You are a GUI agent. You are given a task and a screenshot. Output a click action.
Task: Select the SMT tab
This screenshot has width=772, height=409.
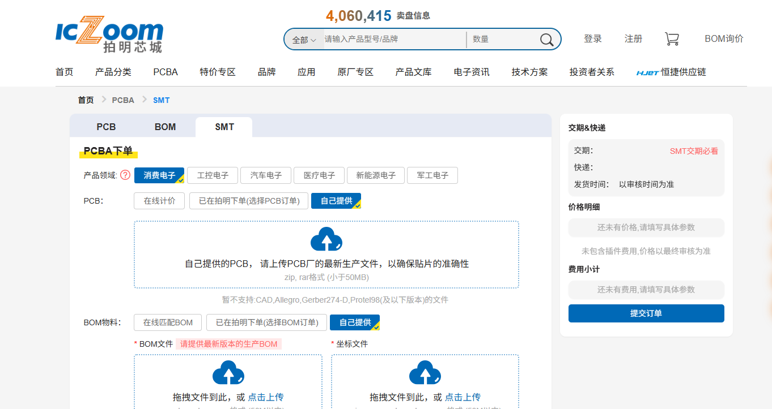(x=224, y=127)
